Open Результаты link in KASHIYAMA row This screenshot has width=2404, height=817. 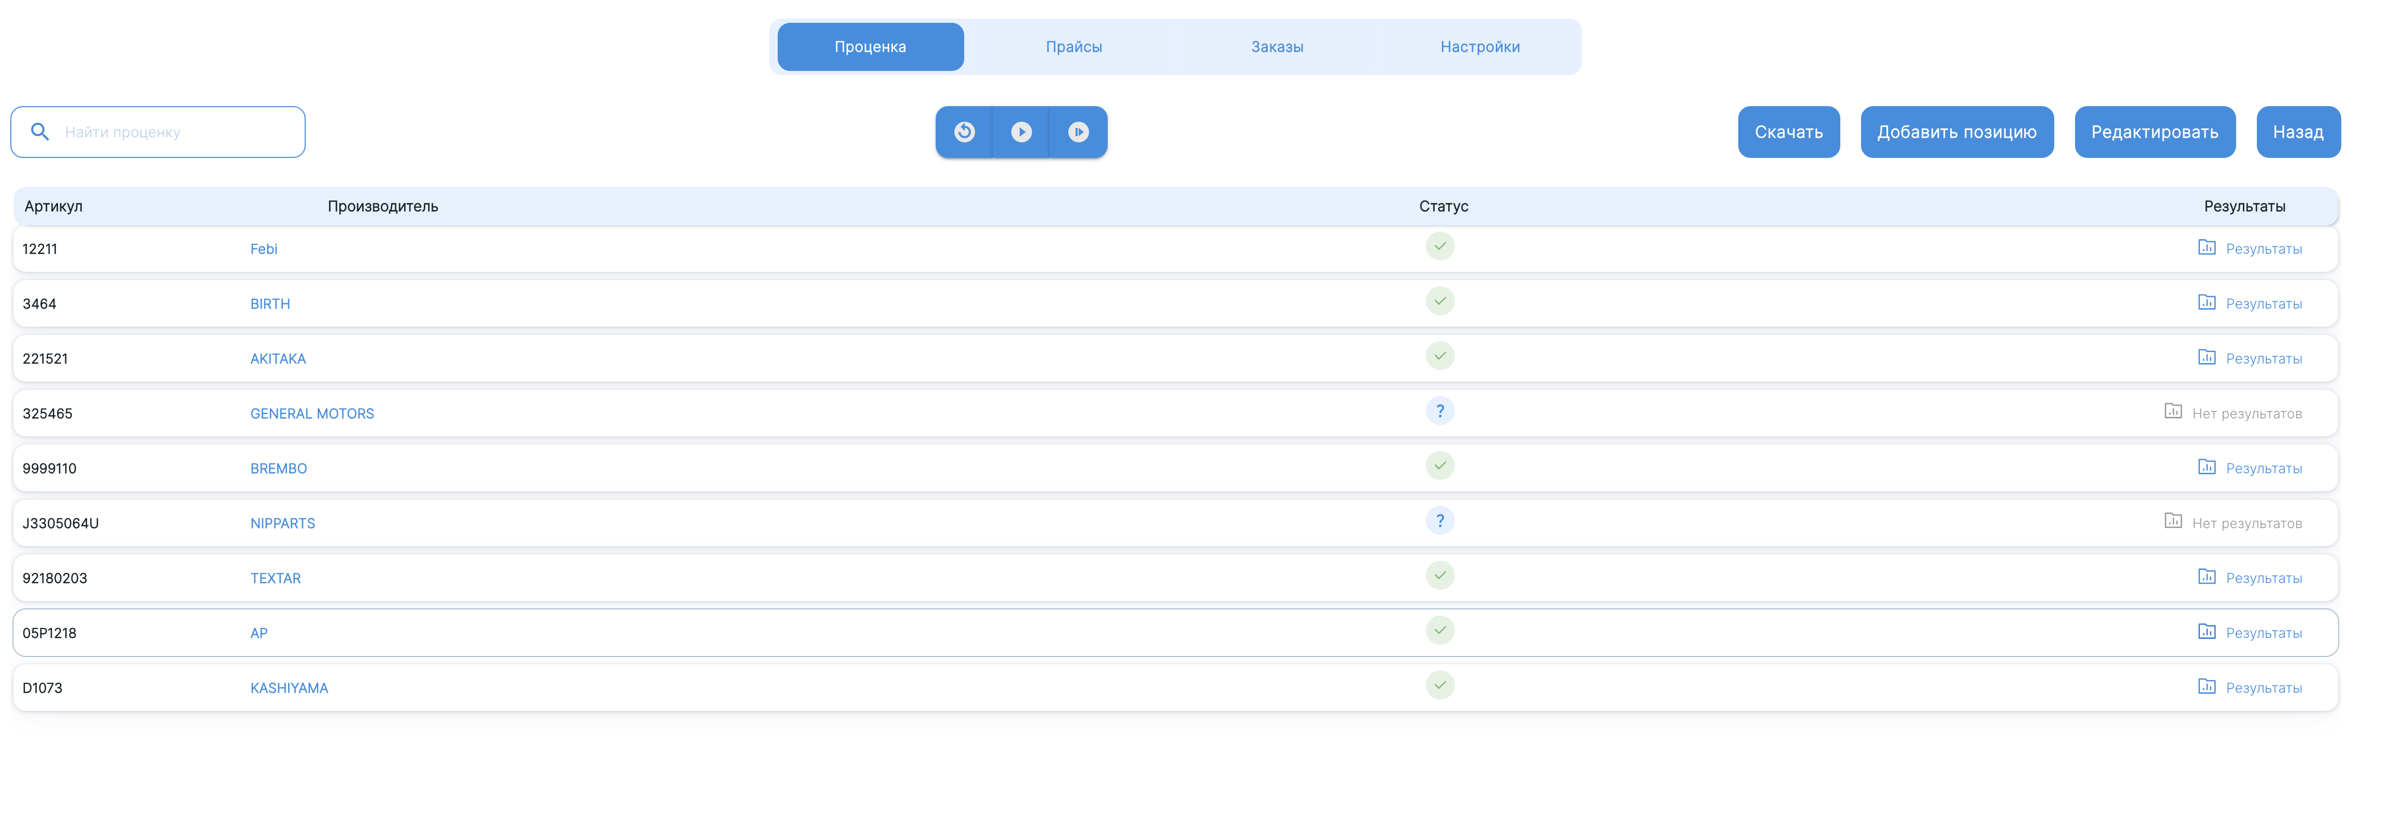2263,688
